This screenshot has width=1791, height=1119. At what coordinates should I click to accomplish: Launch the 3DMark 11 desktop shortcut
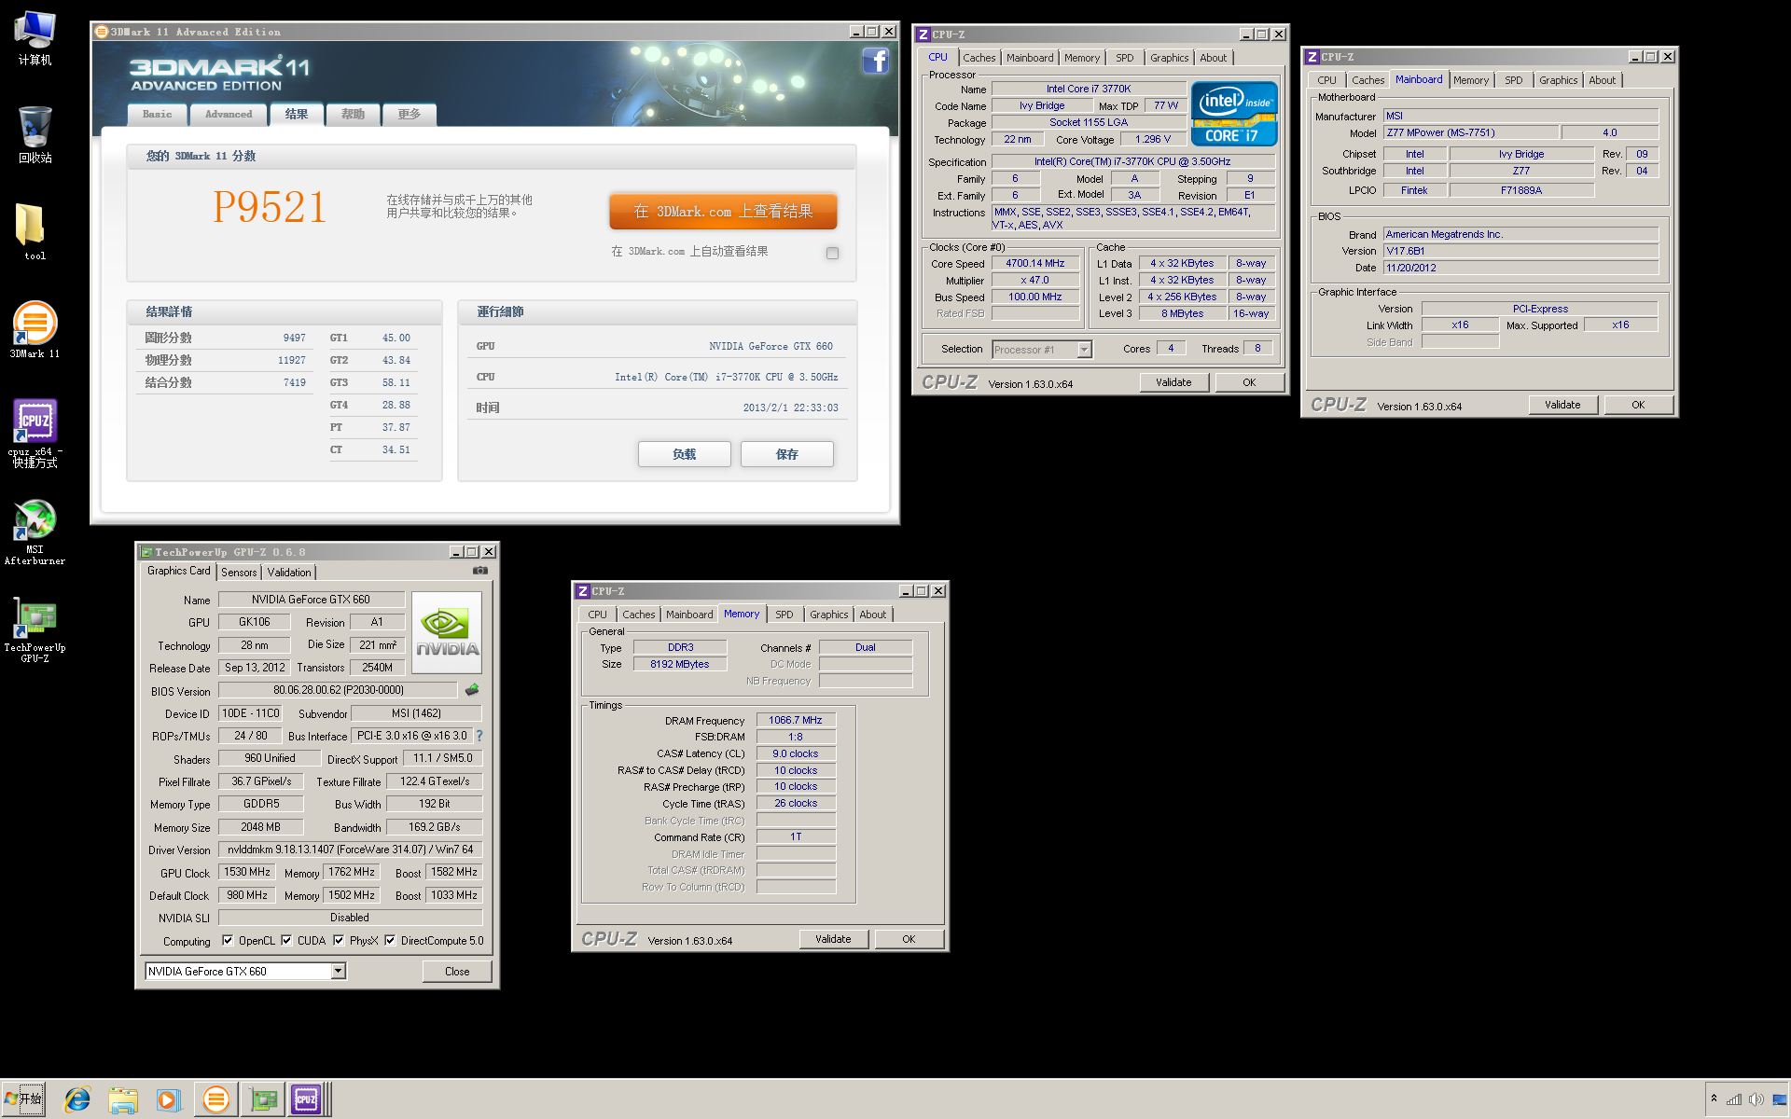[35, 329]
